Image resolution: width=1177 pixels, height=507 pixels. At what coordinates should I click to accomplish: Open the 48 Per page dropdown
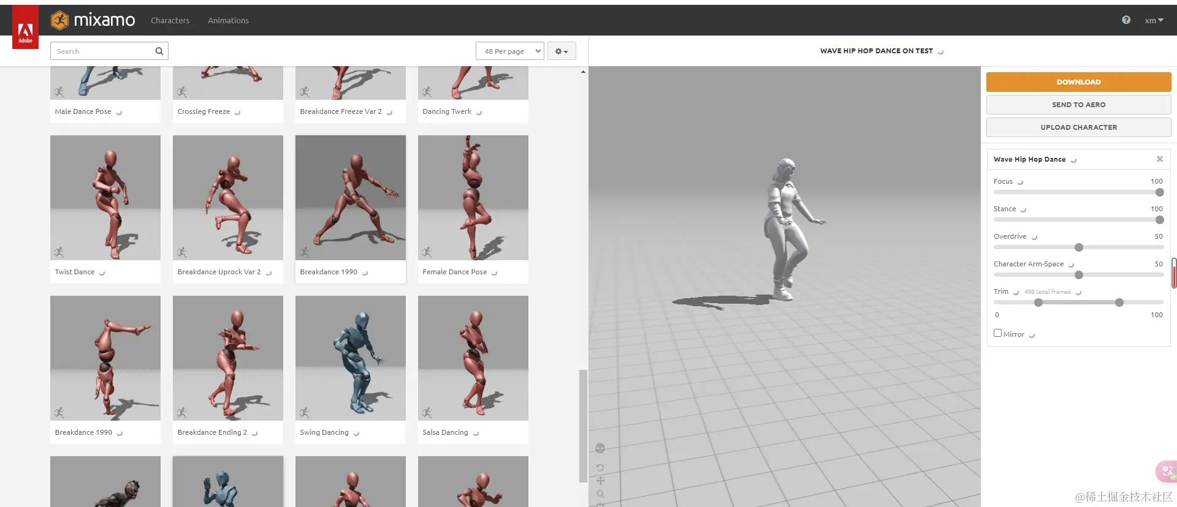[x=509, y=51]
